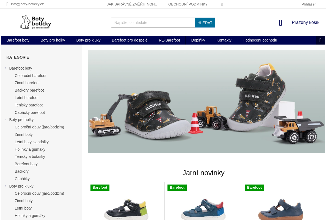Click the Boty botičky rabbit logo
This screenshot has height=220, width=330.
click(x=35, y=22)
